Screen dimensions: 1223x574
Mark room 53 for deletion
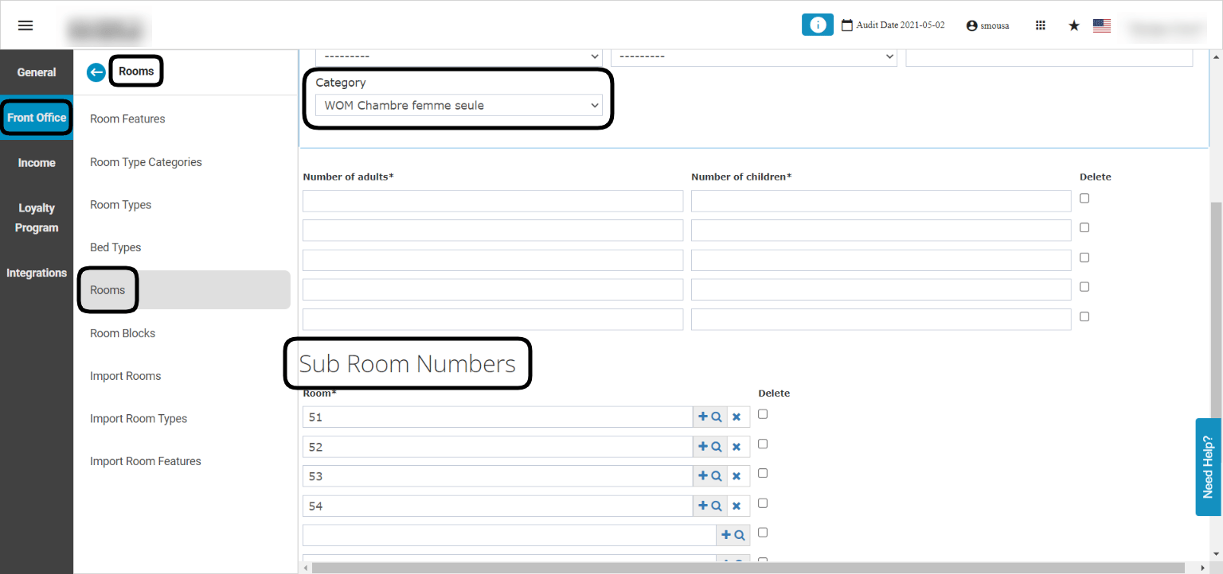763,473
